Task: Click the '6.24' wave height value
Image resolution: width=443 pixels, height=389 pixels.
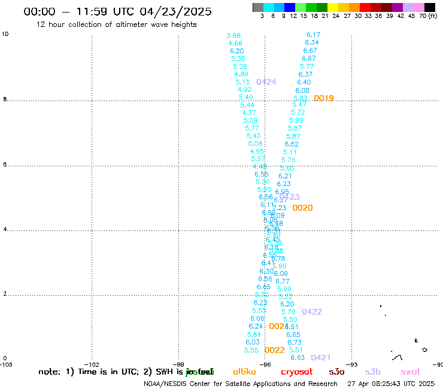Action: click(x=256, y=326)
